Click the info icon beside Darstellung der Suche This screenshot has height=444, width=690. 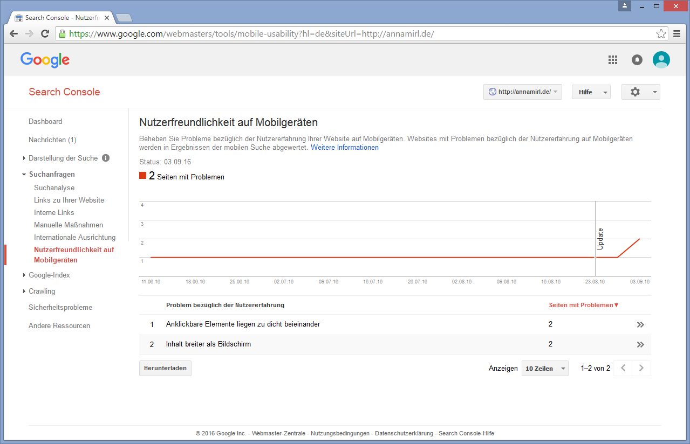(106, 158)
